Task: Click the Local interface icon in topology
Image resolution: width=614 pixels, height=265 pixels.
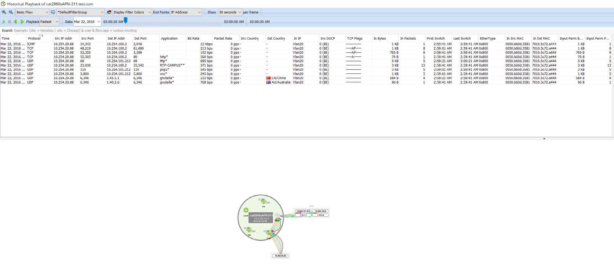Action: [246, 210]
